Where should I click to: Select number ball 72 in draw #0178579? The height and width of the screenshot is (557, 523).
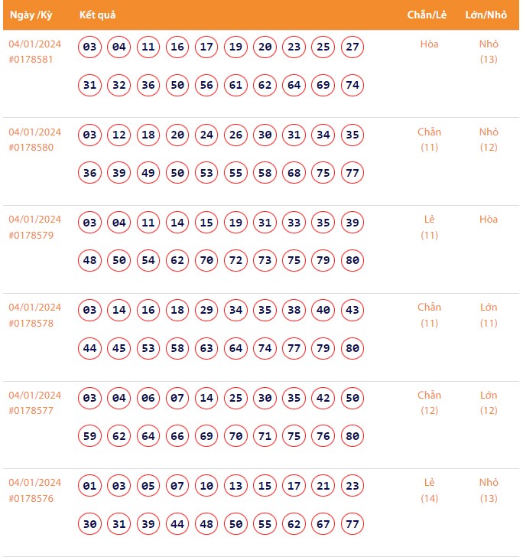[236, 261]
